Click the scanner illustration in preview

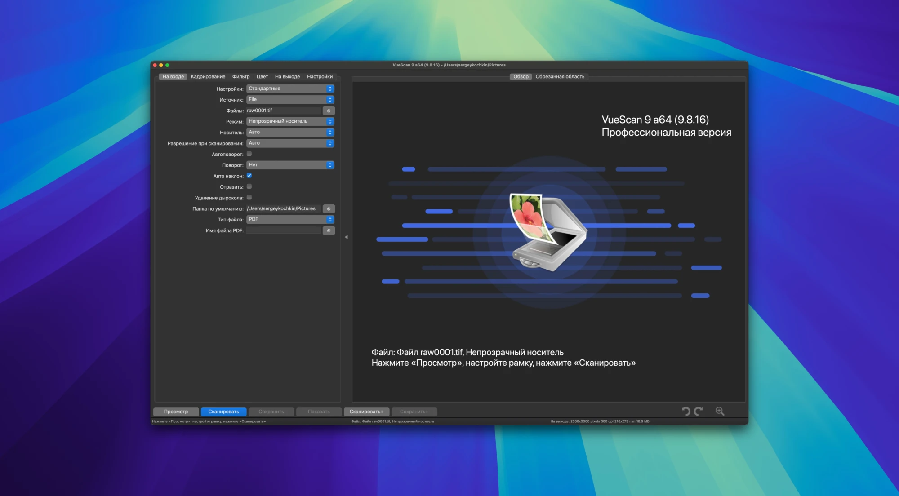pyautogui.click(x=548, y=232)
